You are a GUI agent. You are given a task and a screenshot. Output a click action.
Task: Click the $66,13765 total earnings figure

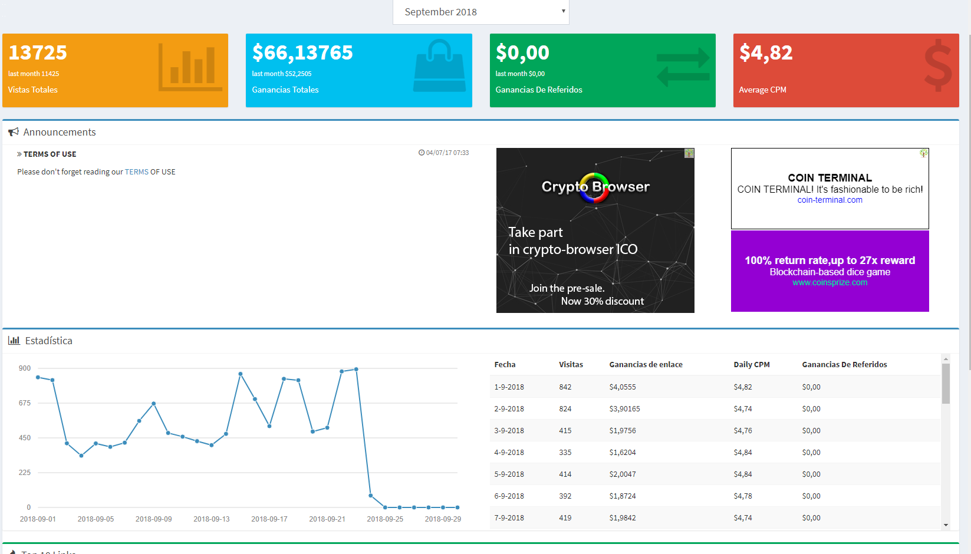click(x=302, y=53)
